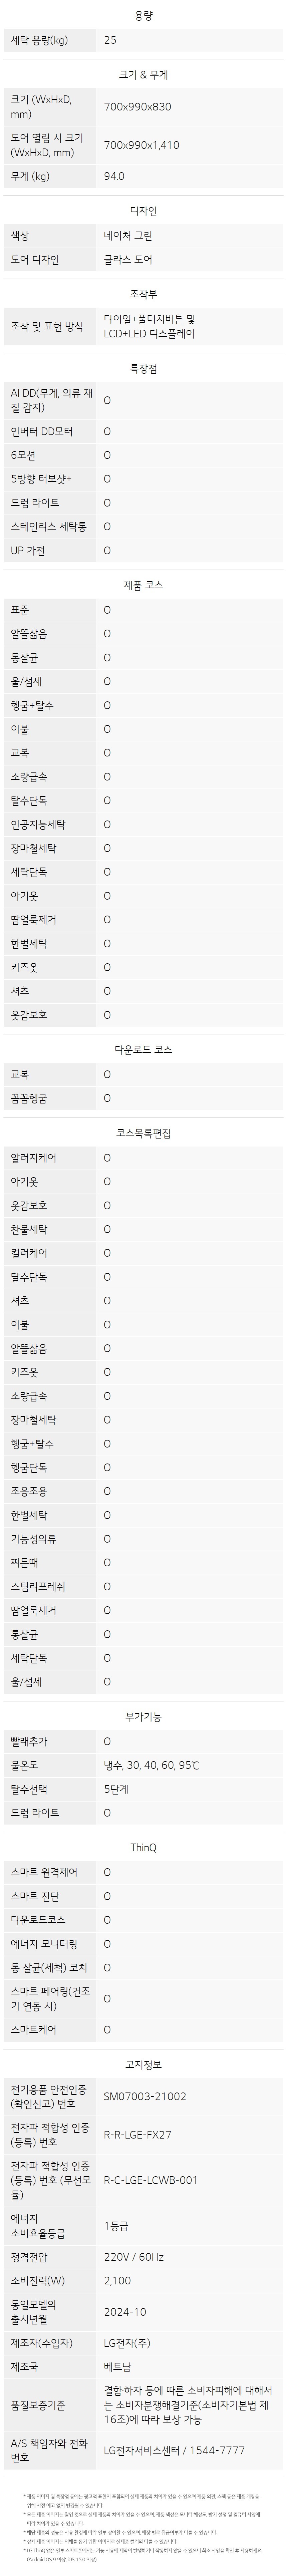Image resolution: width=287 pixels, height=2576 pixels.
Task: Click the 글라스 도어 design value
Action: pos(128,260)
